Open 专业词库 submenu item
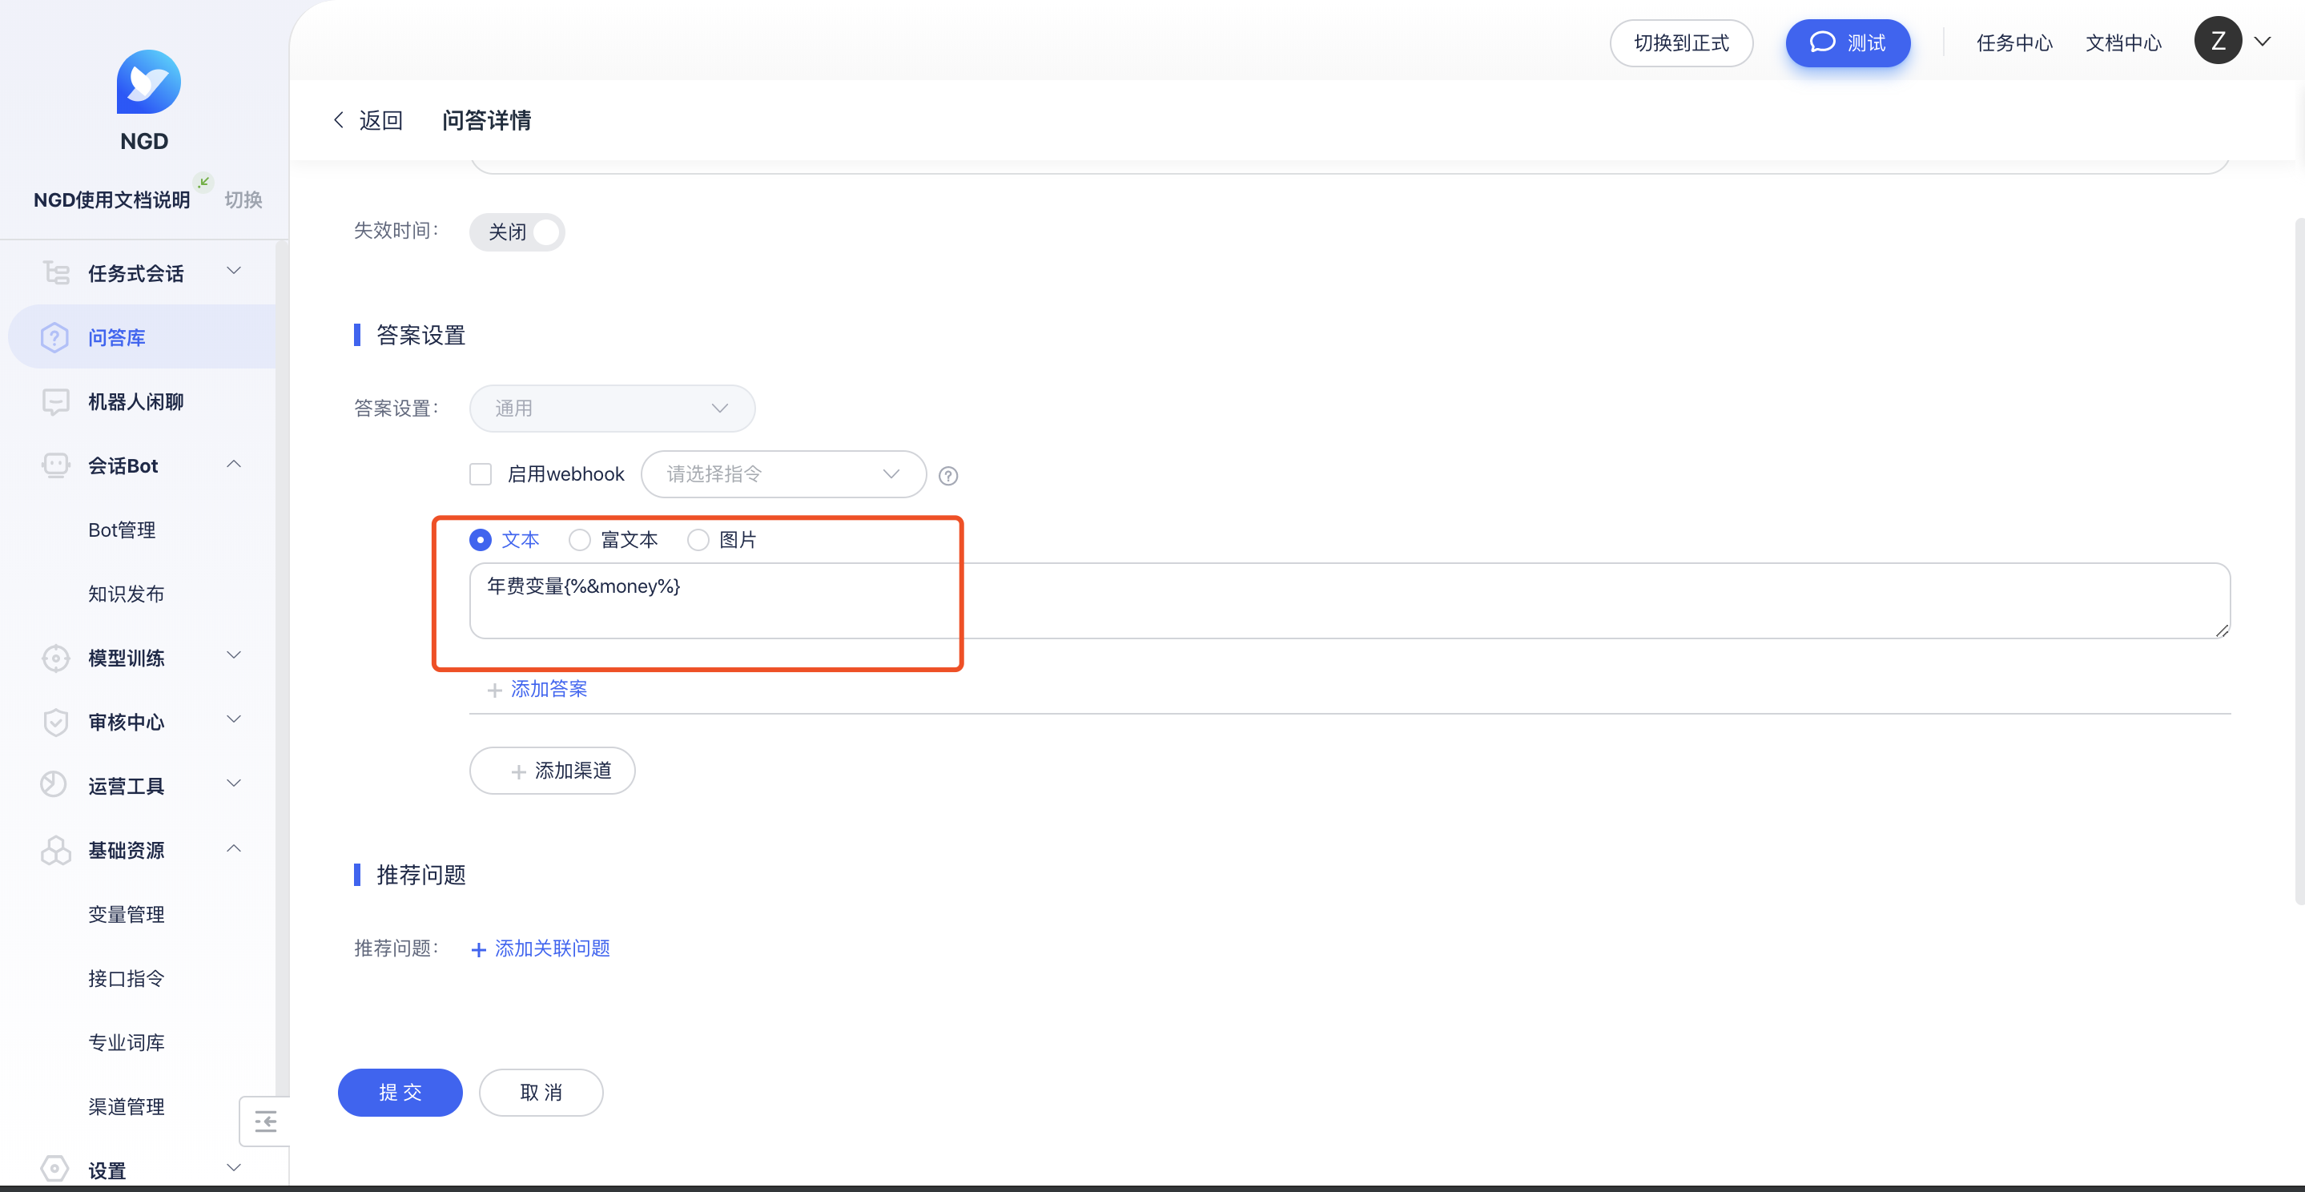Image resolution: width=2305 pixels, height=1192 pixels. [127, 1042]
